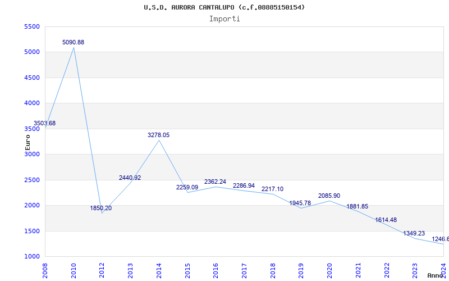Click the 1881.85 data label
Viewport: 449px width, 281px height.
[358, 206]
